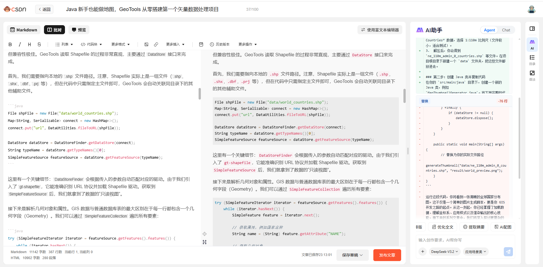Open the 应用场景类 dropdown
This screenshot has width=543, height=267.
pyautogui.click(x=475, y=252)
